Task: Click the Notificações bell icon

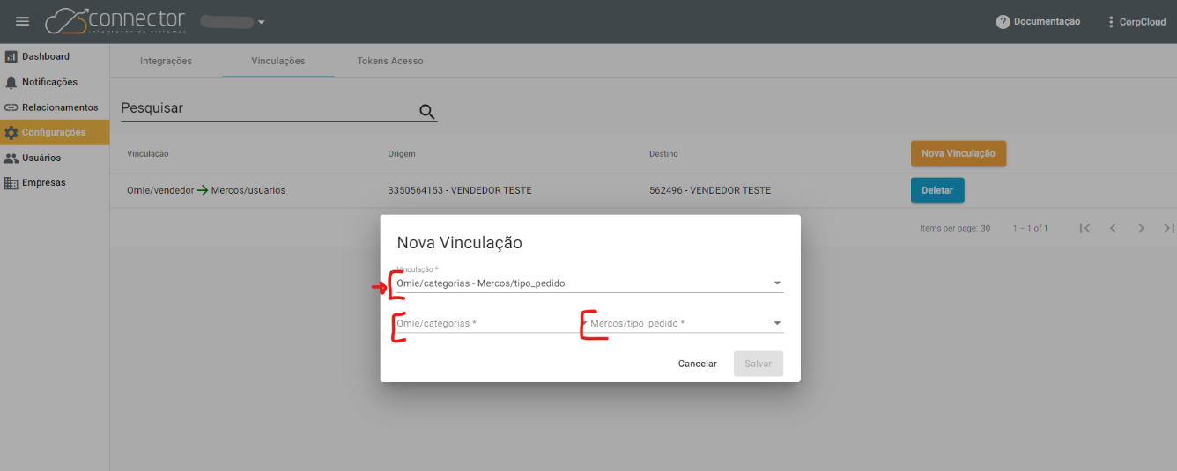Action: click(x=11, y=82)
